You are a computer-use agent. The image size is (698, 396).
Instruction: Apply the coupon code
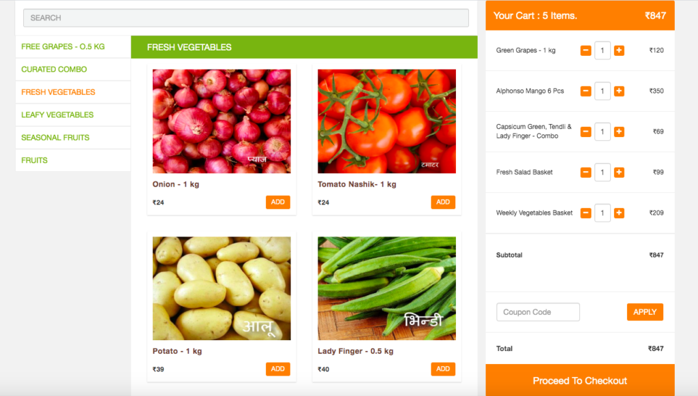pyautogui.click(x=645, y=312)
